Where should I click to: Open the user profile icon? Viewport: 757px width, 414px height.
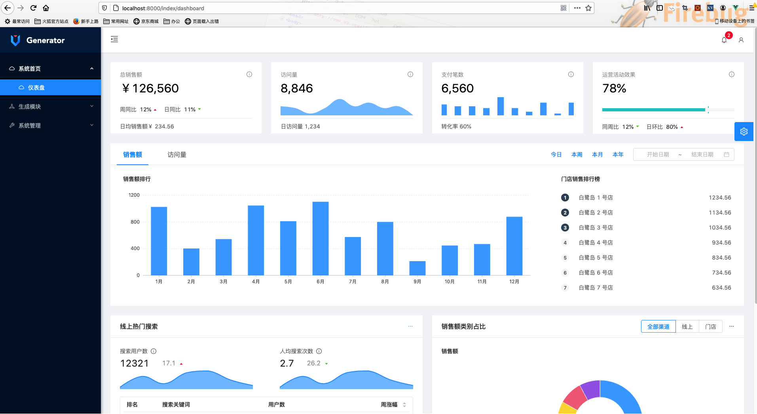[x=741, y=40]
